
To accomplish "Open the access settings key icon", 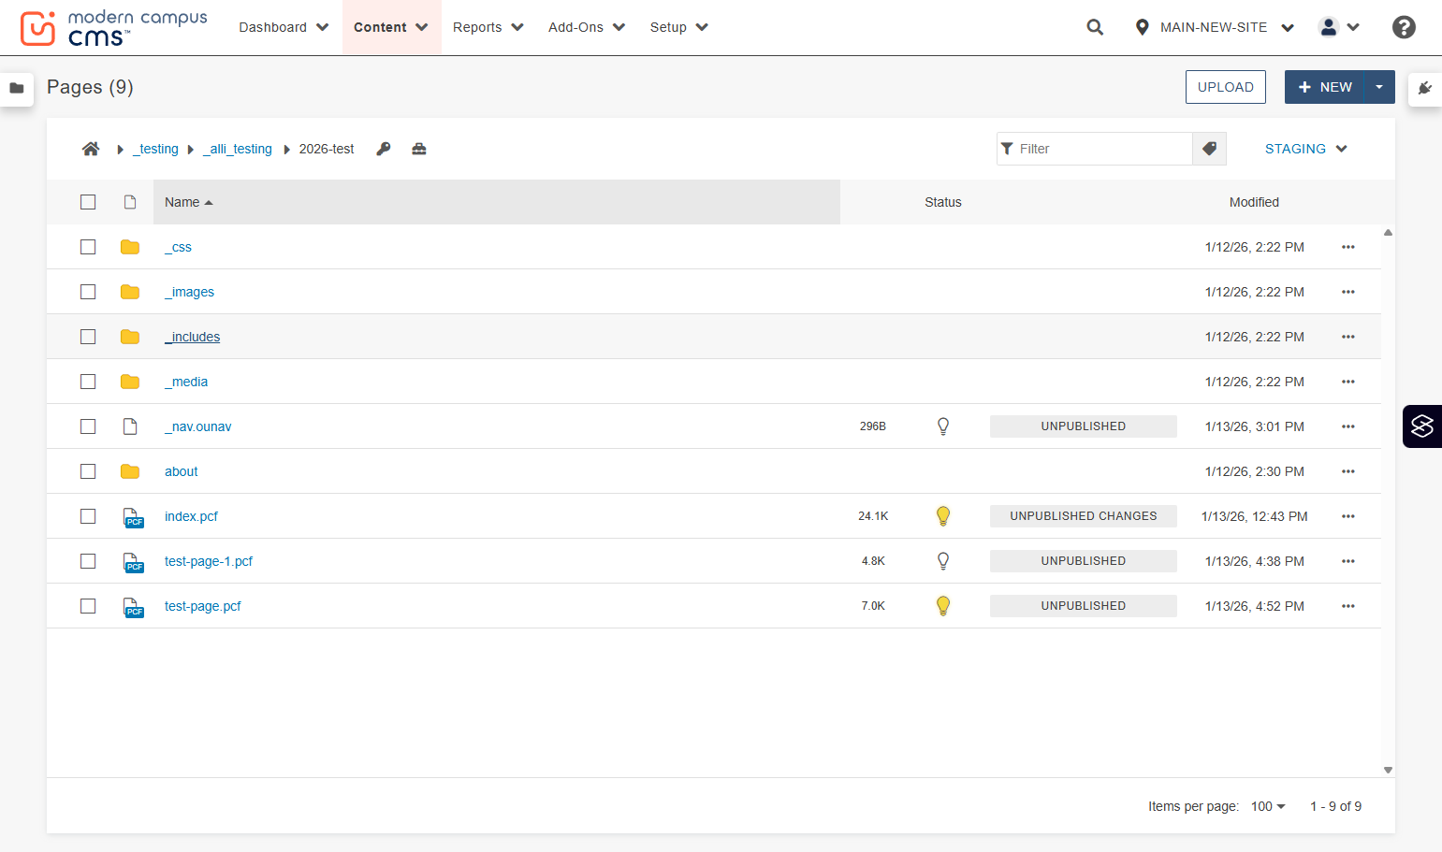I will (x=384, y=149).
